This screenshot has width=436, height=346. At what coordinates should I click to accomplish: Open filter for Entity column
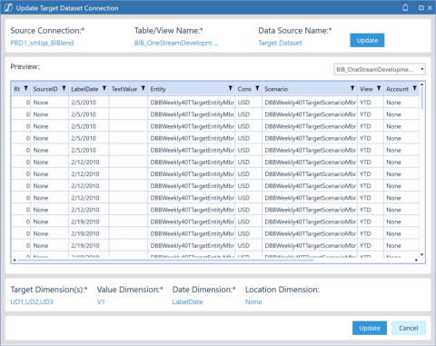[231, 88]
